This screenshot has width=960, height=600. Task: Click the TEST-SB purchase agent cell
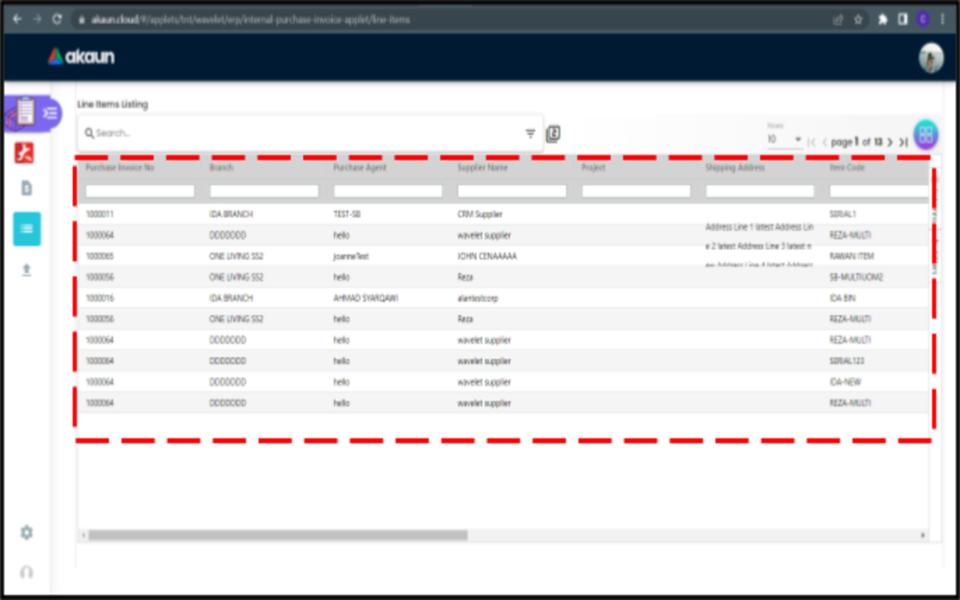click(x=347, y=215)
